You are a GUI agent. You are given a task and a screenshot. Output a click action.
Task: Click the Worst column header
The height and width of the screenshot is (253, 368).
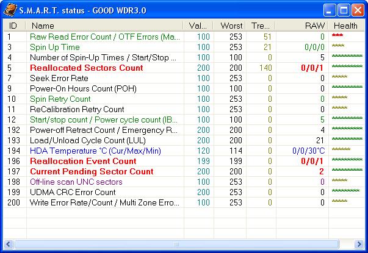click(229, 26)
